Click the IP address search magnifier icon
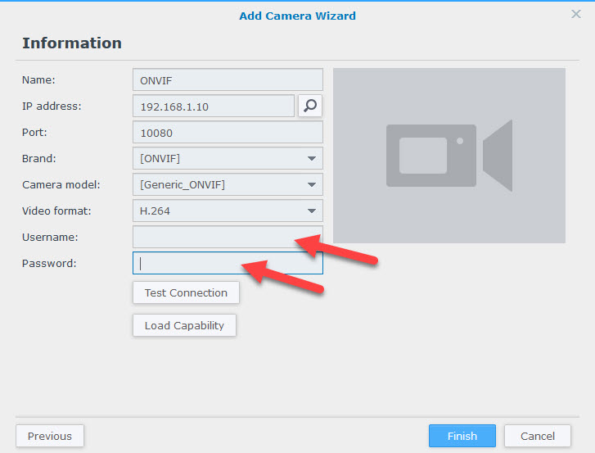The image size is (595, 453). tap(310, 106)
